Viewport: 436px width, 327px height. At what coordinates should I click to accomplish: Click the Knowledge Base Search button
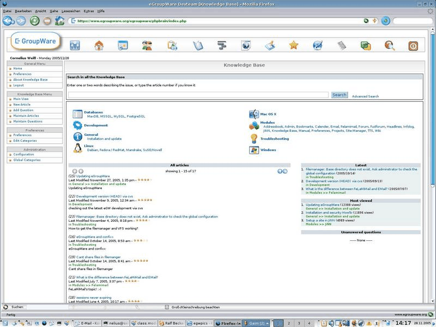coord(339,95)
